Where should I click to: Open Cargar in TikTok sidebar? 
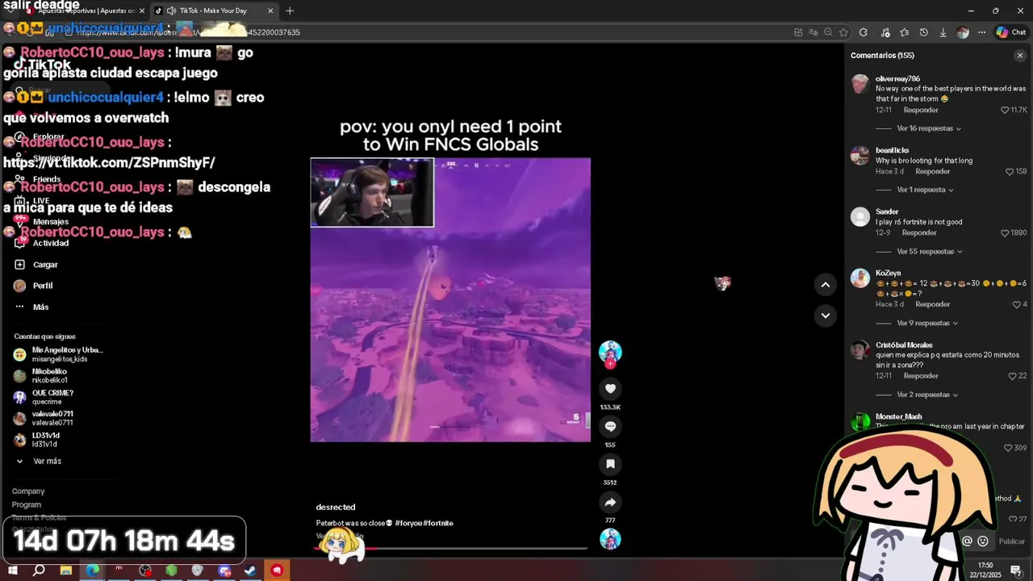[x=36, y=265]
